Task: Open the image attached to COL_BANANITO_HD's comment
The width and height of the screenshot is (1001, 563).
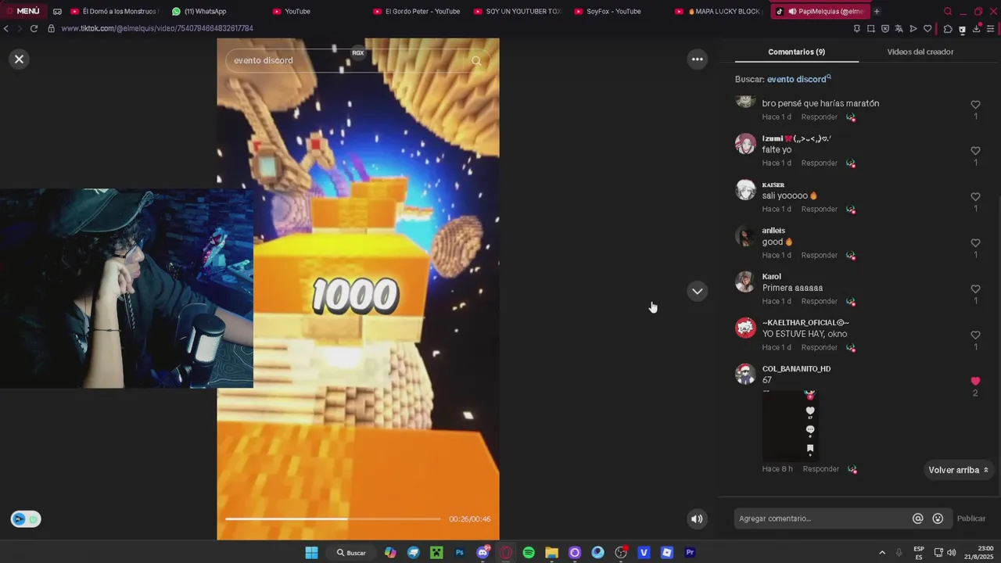Action: [x=791, y=425]
